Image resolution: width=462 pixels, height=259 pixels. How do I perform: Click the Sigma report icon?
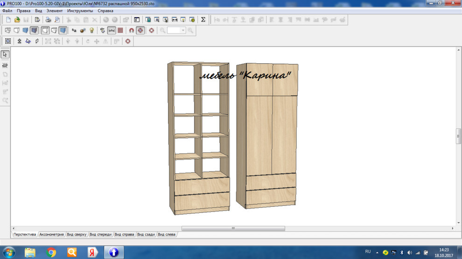pyautogui.click(x=203, y=20)
